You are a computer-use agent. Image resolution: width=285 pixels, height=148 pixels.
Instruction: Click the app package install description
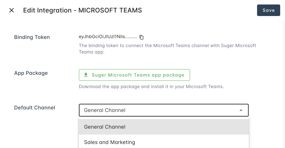(x=151, y=87)
